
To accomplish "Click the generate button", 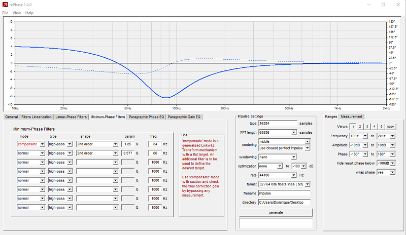I will (276, 213).
